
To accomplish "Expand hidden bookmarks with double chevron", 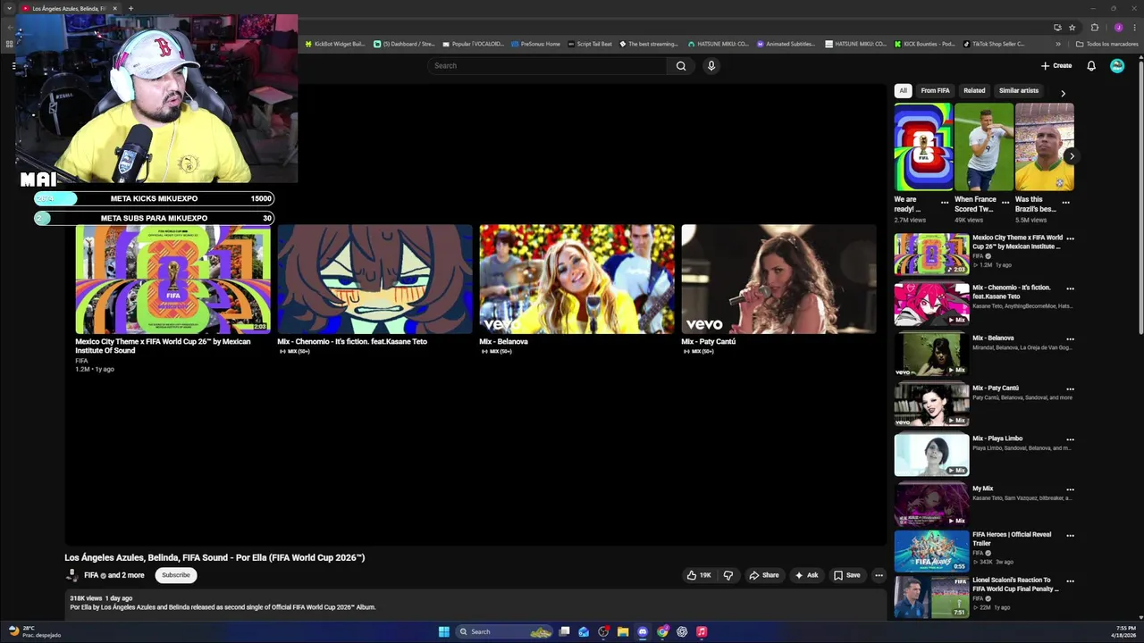I will [x=1058, y=44].
